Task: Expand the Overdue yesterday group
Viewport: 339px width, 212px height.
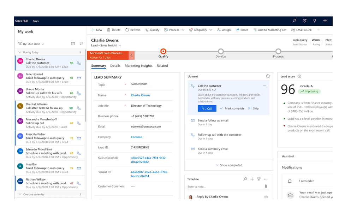Action: point(20,194)
